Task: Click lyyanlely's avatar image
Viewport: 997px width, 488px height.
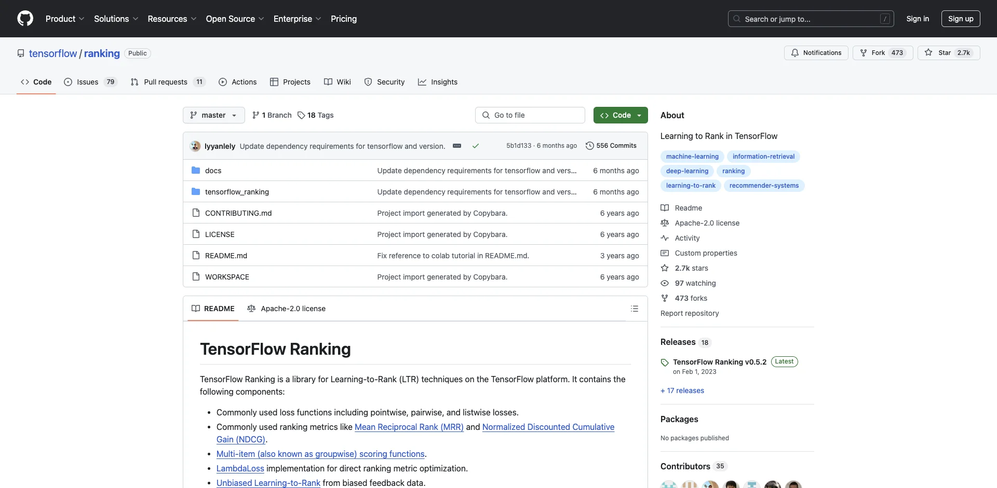Action: [195, 146]
